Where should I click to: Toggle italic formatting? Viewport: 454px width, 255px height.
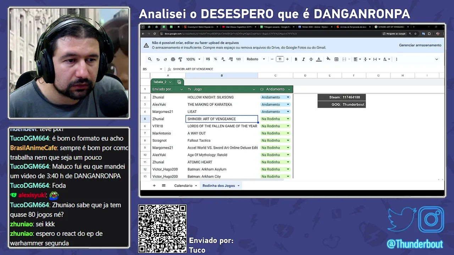303,59
